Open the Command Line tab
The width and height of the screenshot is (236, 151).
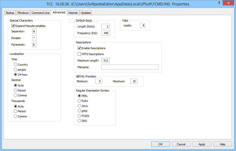[x=40, y=13]
